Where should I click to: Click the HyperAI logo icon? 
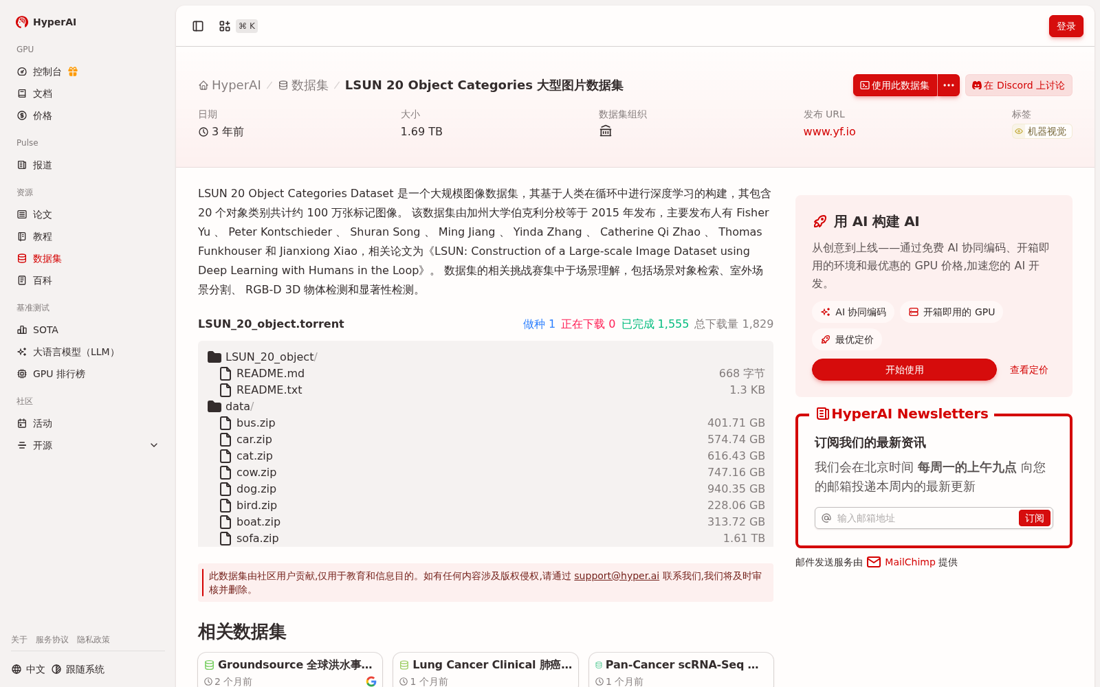pos(22,22)
